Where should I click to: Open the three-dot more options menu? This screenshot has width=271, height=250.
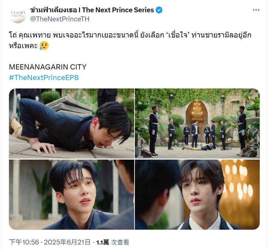[x=256, y=10]
